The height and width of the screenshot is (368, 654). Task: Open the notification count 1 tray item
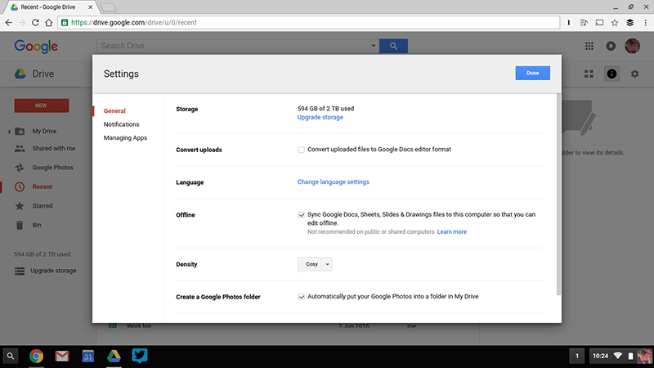577,356
